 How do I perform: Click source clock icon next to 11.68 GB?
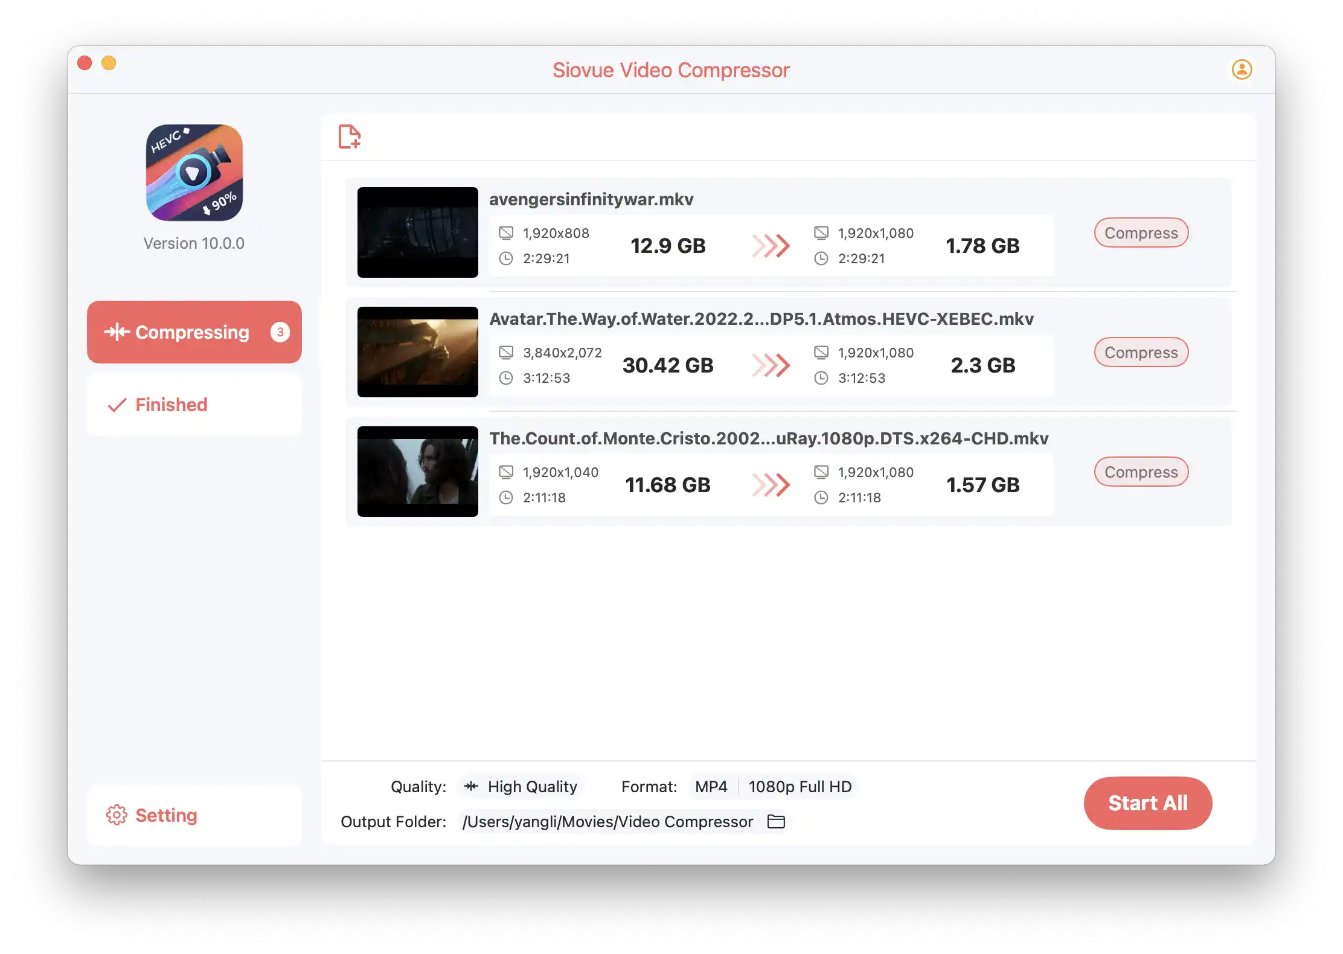coord(506,498)
